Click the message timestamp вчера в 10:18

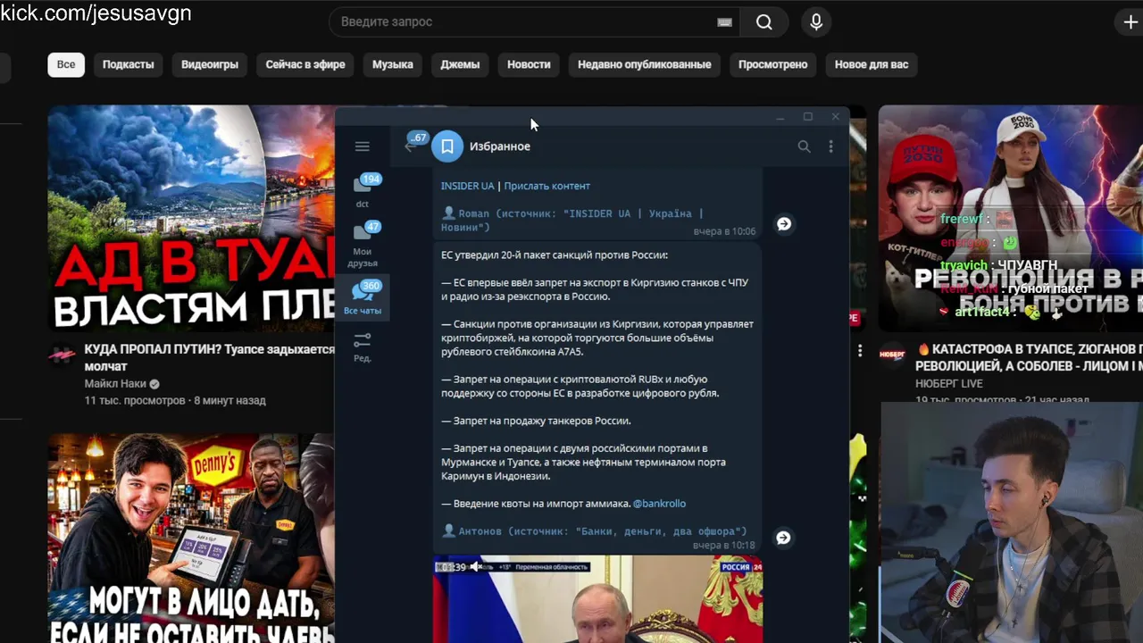[724, 545]
